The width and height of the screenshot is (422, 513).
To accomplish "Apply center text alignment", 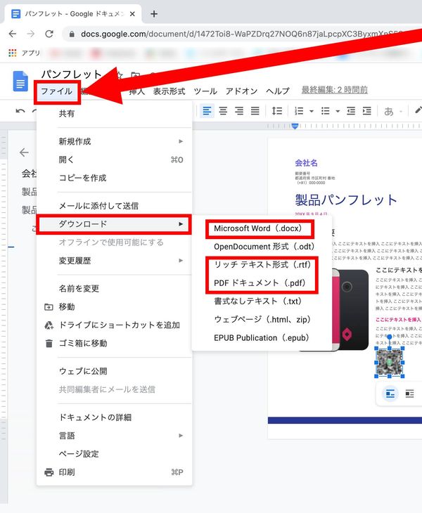I will pos(223,111).
